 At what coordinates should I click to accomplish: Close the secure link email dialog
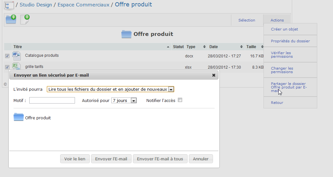click(214, 75)
